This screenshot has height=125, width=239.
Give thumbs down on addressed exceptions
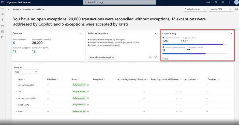pos(156,57)
